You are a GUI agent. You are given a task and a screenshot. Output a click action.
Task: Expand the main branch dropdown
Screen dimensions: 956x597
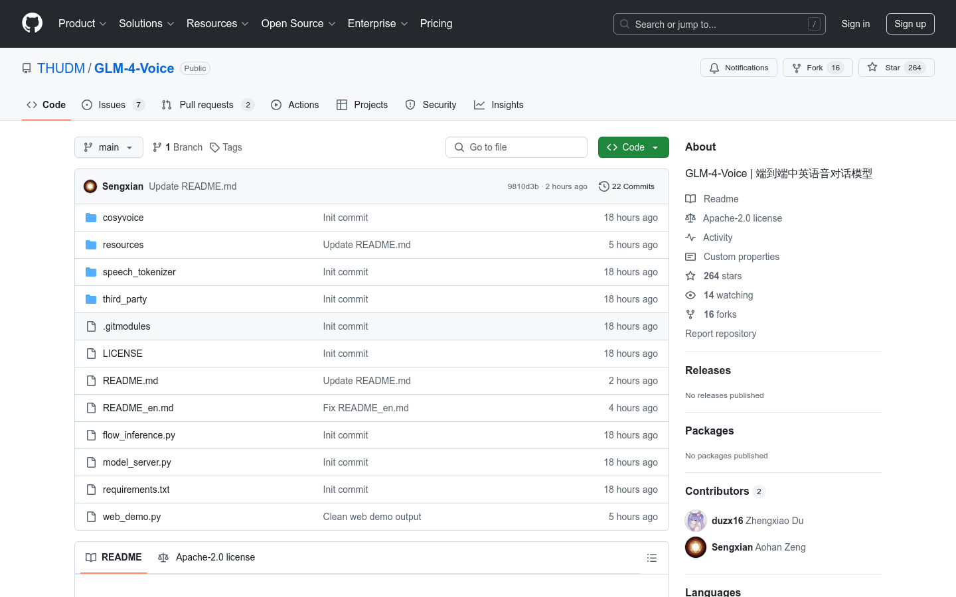click(108, 147)
